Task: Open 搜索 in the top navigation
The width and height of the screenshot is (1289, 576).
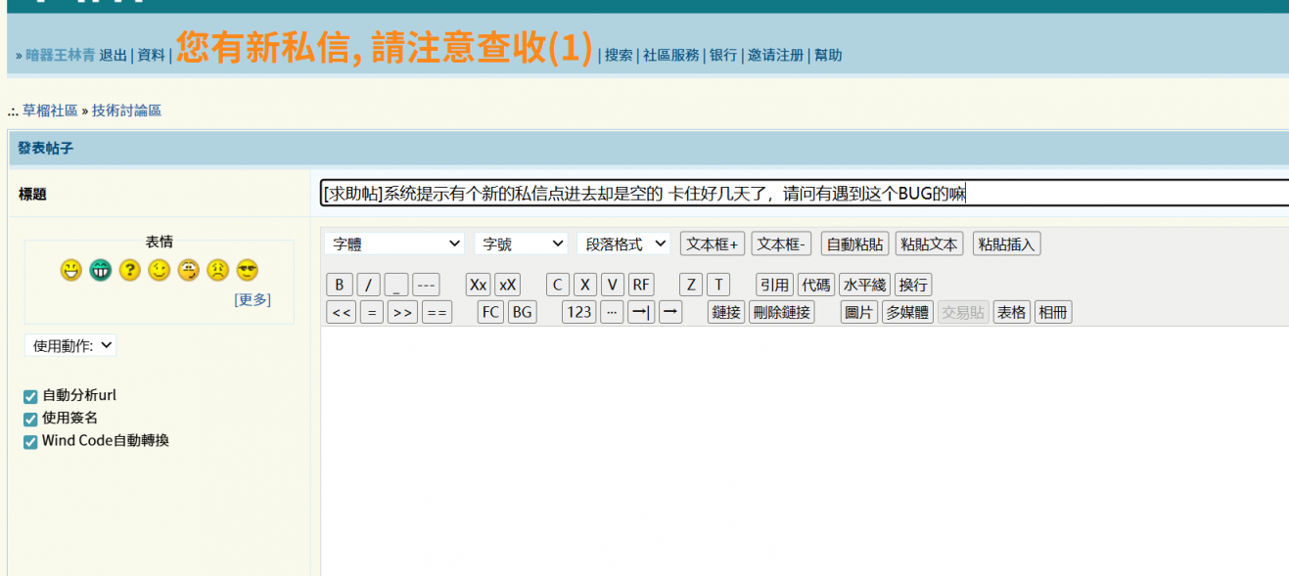Action: coord(619,56)
